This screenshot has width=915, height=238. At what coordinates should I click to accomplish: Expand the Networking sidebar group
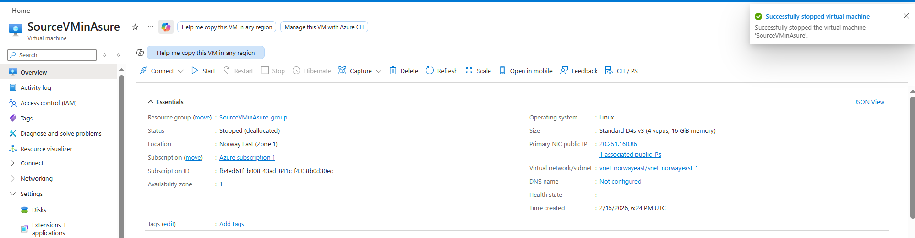coord(13,178)
